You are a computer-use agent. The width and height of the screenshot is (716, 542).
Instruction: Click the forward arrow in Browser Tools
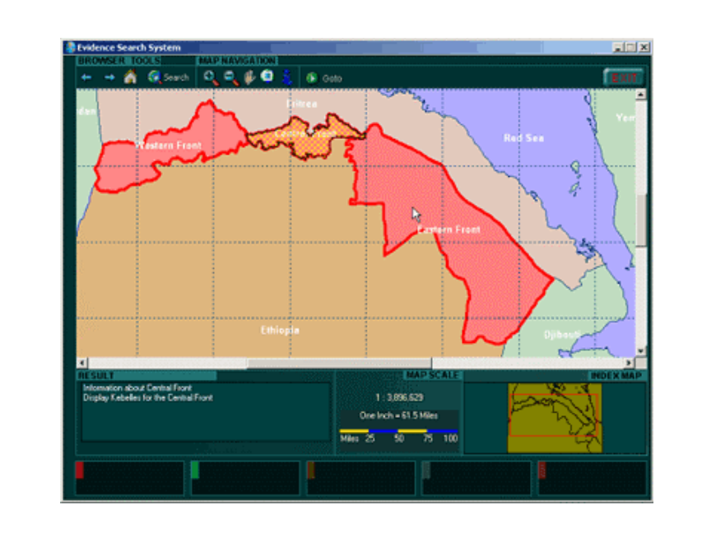click(x=109, y=77)
